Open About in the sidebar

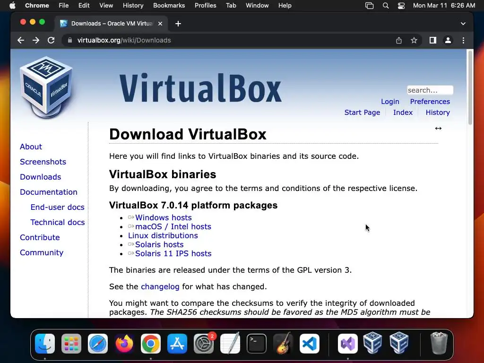pyautogui.click(x=31, y=147)
